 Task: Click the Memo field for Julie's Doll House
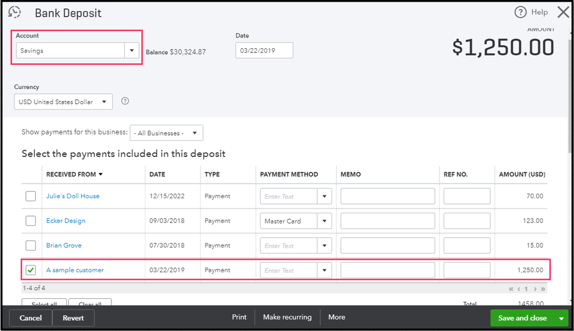pyautogui.click(x=388, y=197)
